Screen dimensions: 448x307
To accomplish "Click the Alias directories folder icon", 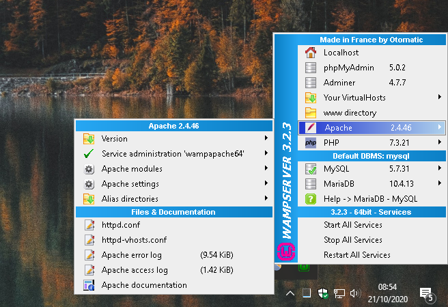I will pos(89,199).
